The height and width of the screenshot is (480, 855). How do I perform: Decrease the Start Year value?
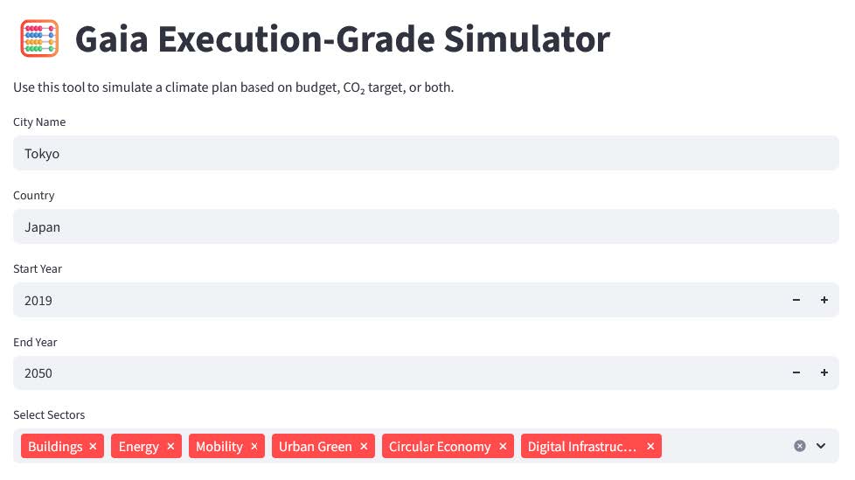coord(796,300)
